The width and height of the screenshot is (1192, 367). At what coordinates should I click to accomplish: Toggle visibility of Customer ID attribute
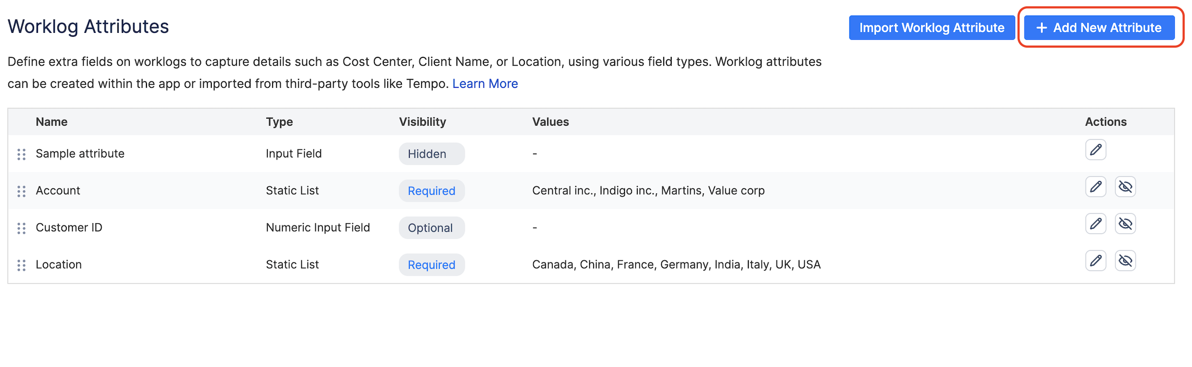point(1125,224)
